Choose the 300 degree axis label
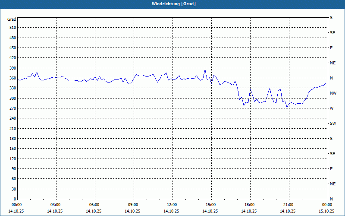The image size is (345, 216). (x=13, y=98)
